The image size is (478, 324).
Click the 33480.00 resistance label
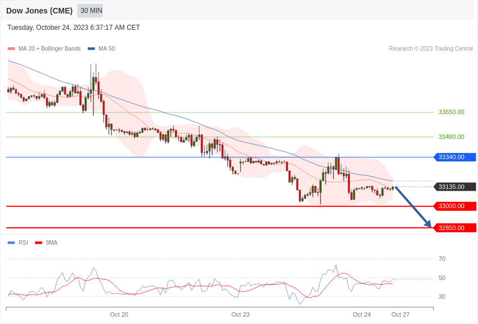click(452, 137)
